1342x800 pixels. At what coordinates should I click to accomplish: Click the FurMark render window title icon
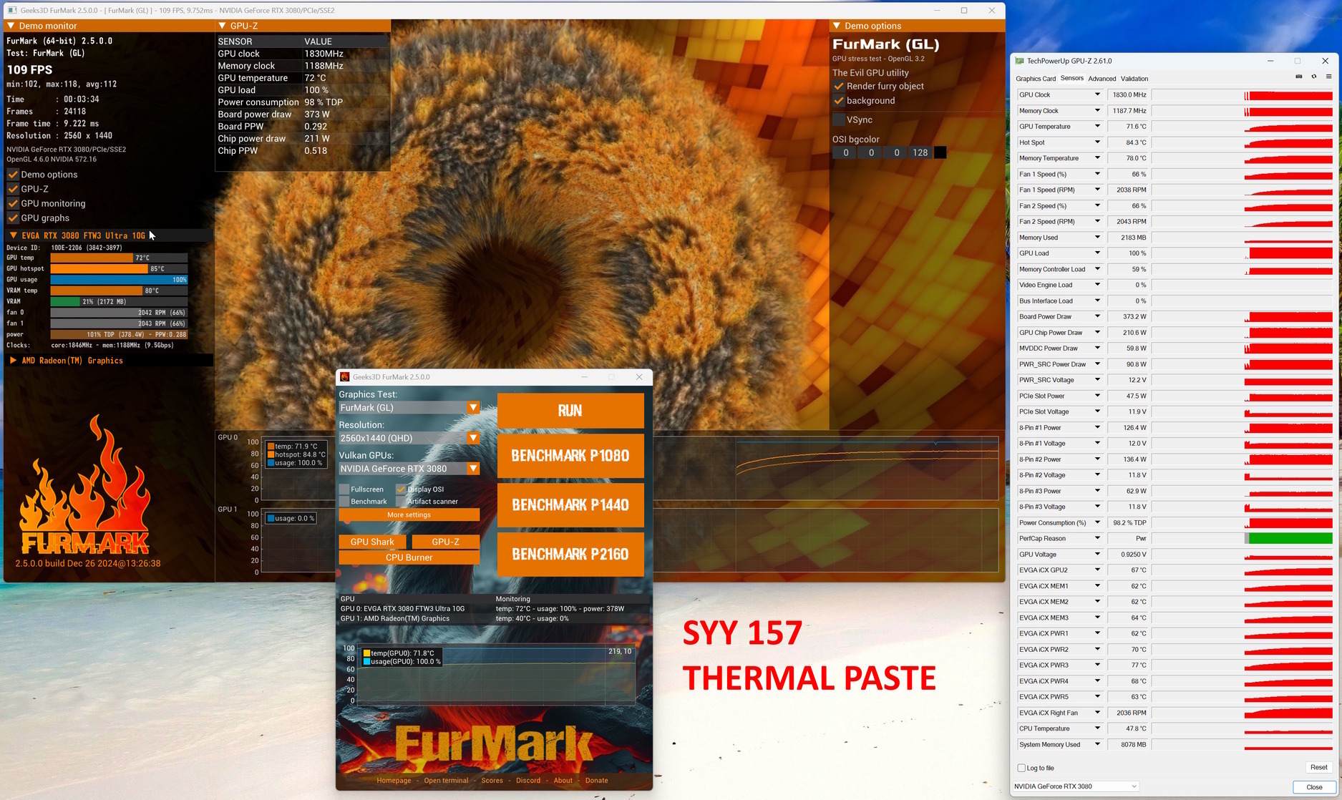pos(12,10)
